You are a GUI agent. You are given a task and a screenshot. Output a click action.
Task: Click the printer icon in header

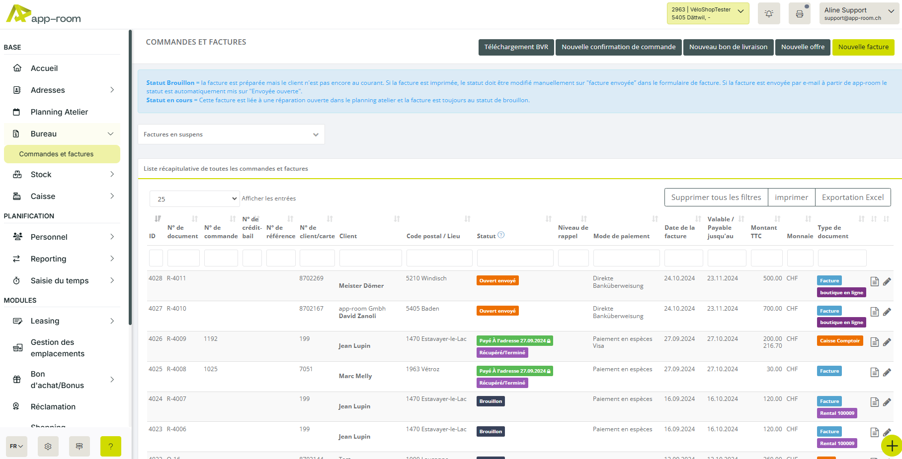799,14
